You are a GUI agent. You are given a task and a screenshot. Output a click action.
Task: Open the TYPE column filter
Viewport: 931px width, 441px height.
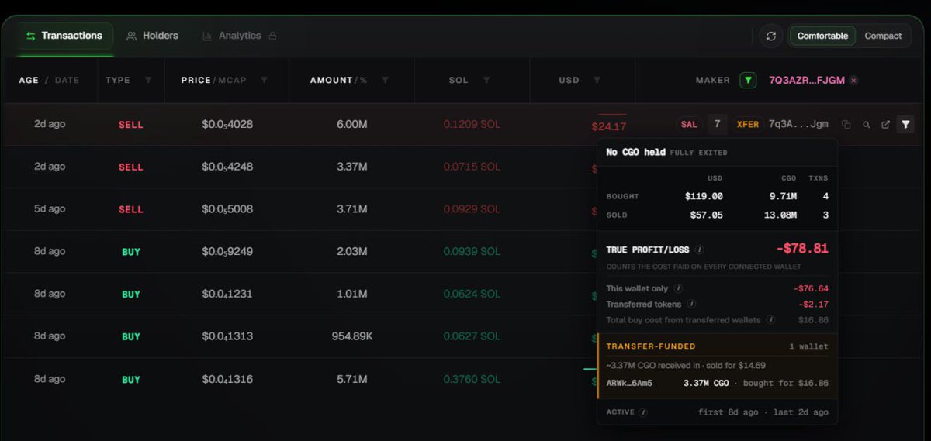point(148,80)
